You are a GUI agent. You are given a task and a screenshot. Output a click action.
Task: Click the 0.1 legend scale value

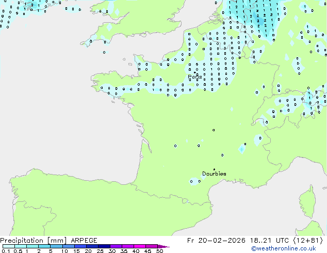pos(6,251)
